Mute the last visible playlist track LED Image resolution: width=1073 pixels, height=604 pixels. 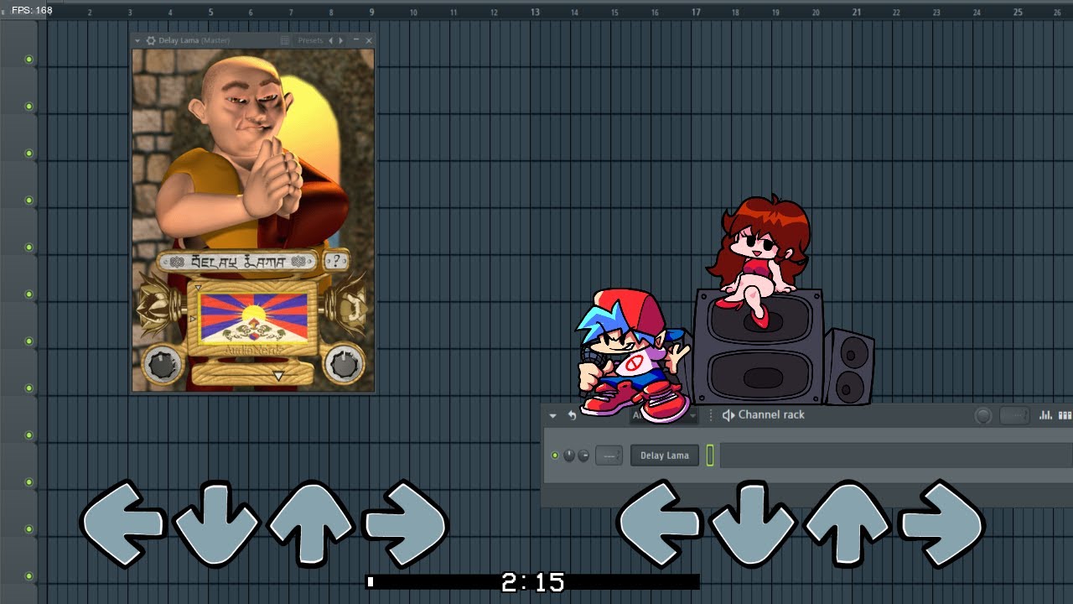click(x=29, y=576)
